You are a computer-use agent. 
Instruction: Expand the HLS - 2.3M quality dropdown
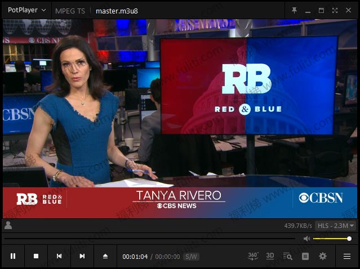coord(335,226)
